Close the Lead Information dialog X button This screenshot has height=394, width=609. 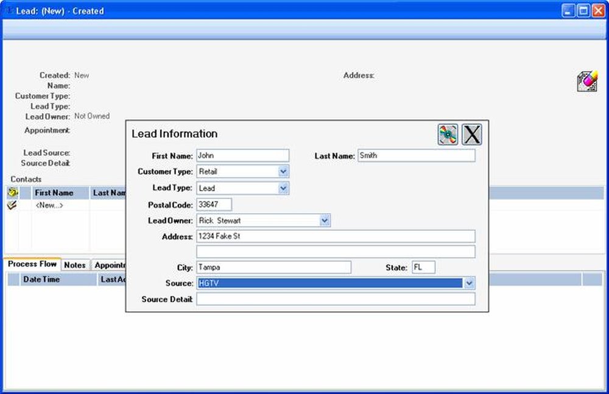point(472,135)
